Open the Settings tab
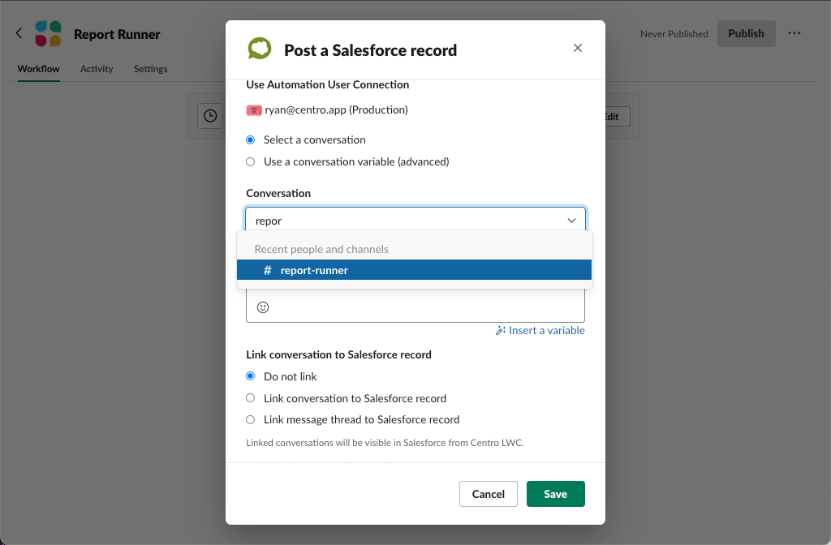Viewport: 831px width, 545px height. (x=150, y=69)
